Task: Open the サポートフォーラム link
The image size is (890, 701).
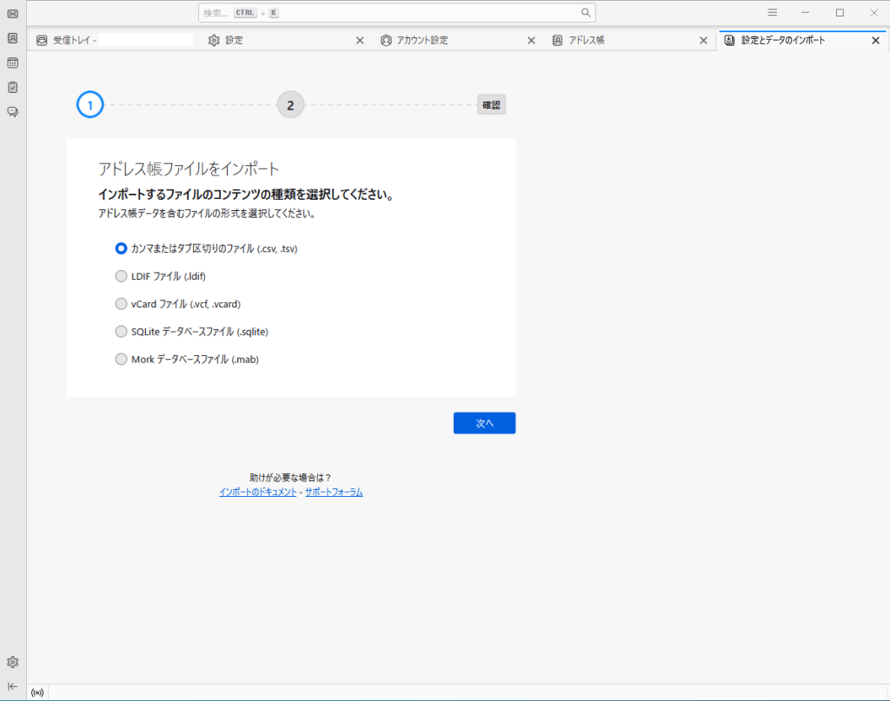Action: pyautogui.click(x=334, y=493)
